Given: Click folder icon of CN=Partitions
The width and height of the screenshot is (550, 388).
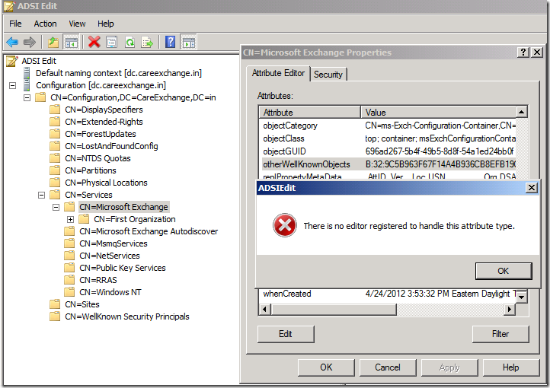Looking at the screenshot, I should click(55, 170).
